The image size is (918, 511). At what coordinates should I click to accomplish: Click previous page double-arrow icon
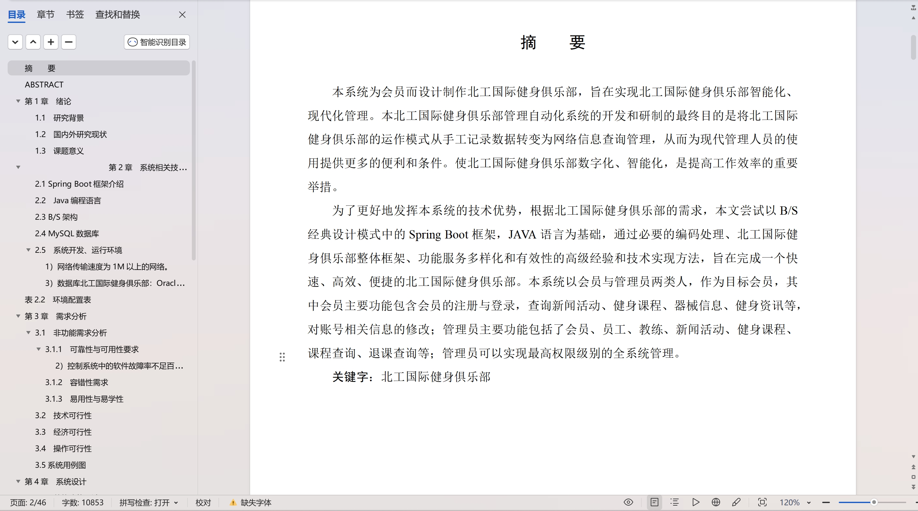[913, 467]
